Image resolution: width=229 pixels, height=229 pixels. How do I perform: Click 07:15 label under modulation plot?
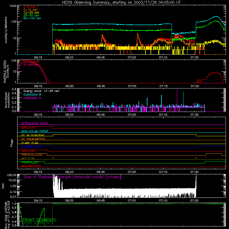click(x=163, y=115)
